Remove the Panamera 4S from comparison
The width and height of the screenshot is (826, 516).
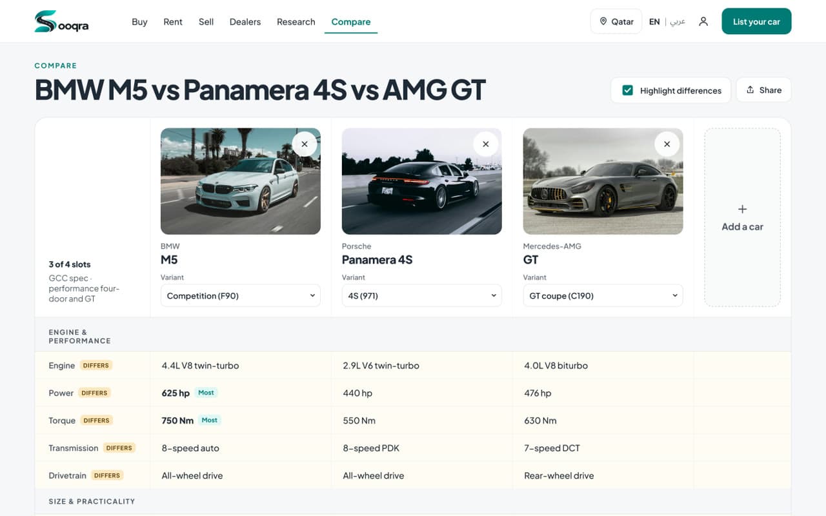point(486,144)
